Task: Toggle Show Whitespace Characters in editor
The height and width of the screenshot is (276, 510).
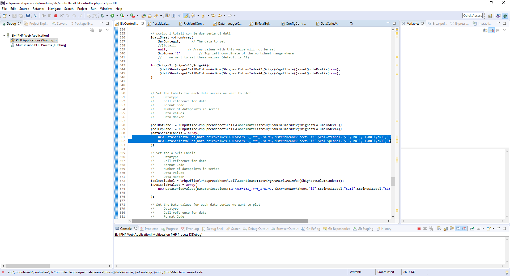Action: click(180, 16)
